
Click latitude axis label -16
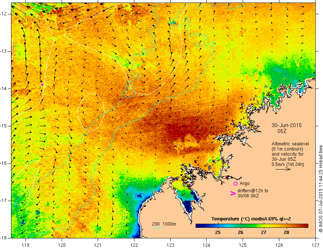pos(4,163)
